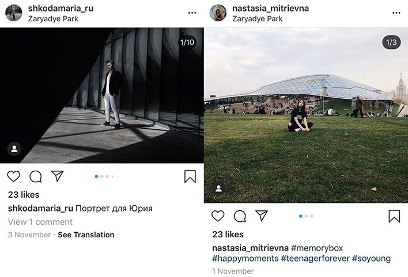Open shkodamaria_ru profile avatar

[14, 13]
